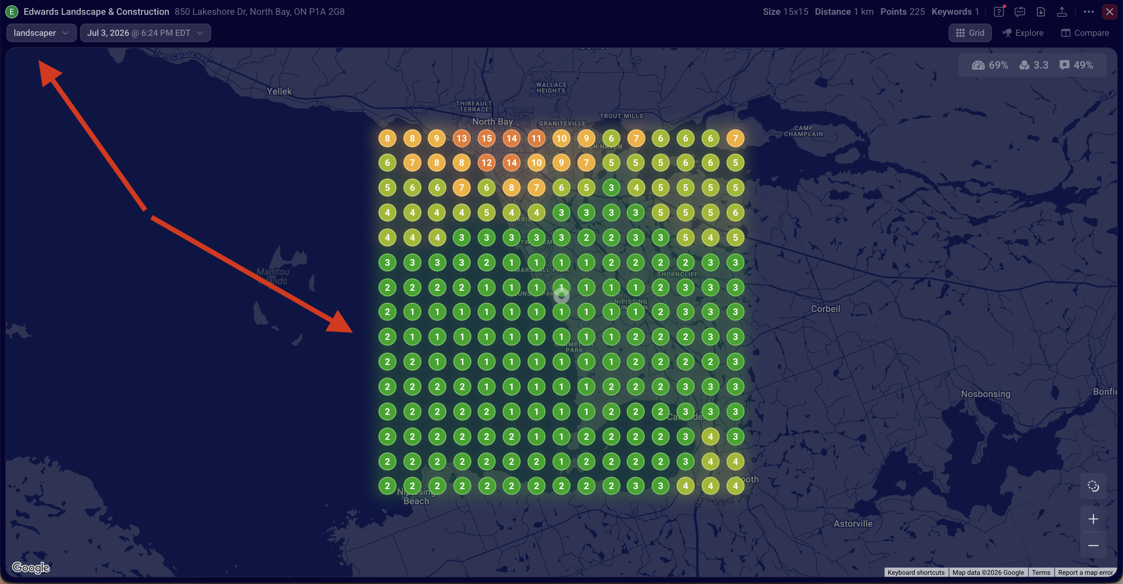The image size is (1123, 584).
Task: Click the Thibeault Terrace map label
Action: [x=474, y=106]
